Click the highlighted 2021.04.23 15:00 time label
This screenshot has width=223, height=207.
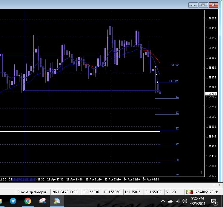click(24, 180)
